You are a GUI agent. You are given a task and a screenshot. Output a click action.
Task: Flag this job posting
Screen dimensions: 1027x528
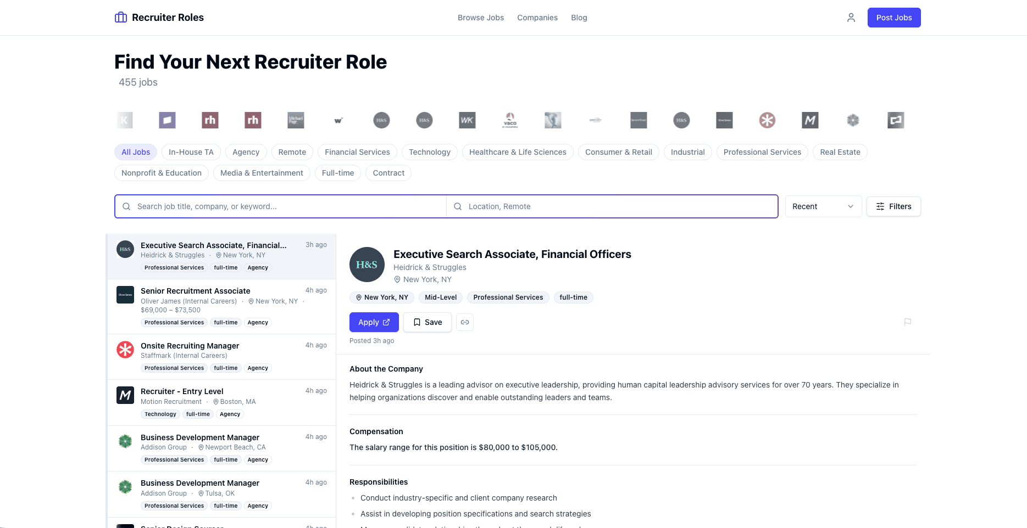click(907, 322)
